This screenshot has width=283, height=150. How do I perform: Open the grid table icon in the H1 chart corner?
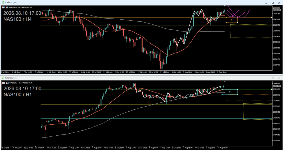4,83
